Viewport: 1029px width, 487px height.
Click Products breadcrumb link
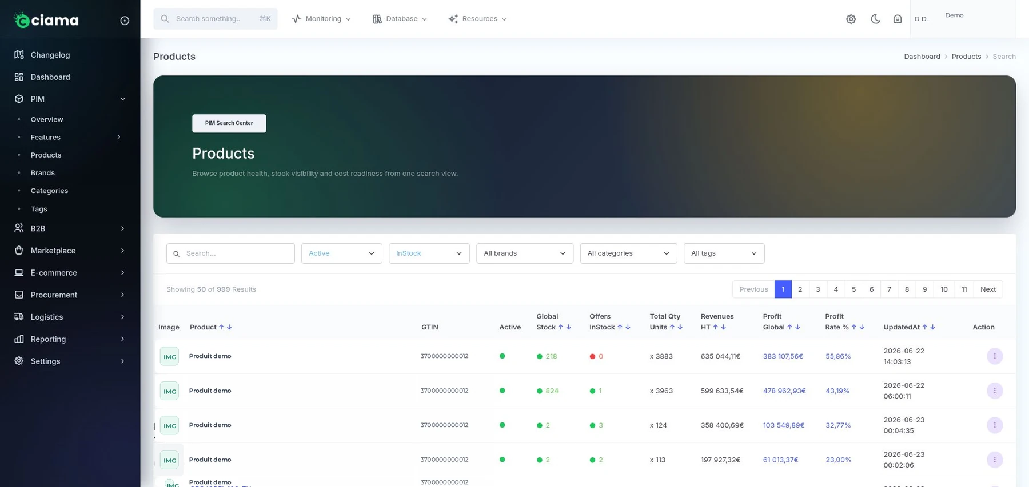[966, 57]
